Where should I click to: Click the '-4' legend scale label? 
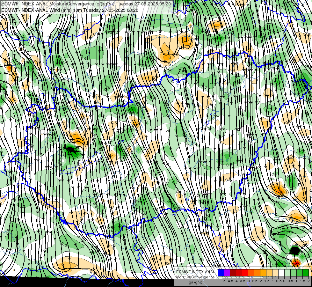236,281
